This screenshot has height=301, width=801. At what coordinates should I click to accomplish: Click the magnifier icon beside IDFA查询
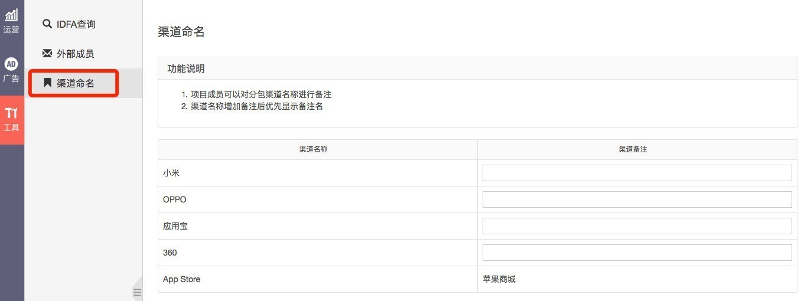coord(47,24)
